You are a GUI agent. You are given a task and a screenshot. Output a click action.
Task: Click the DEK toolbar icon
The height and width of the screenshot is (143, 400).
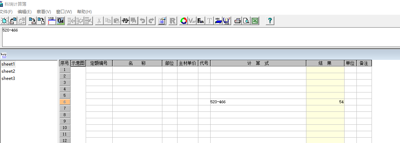pos(218,20)
